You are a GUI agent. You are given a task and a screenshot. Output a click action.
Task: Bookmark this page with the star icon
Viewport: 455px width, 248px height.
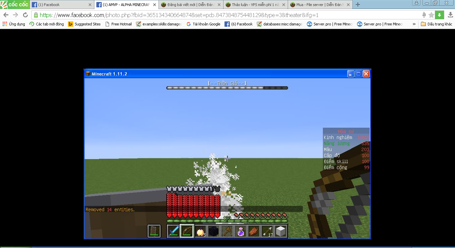432,15
